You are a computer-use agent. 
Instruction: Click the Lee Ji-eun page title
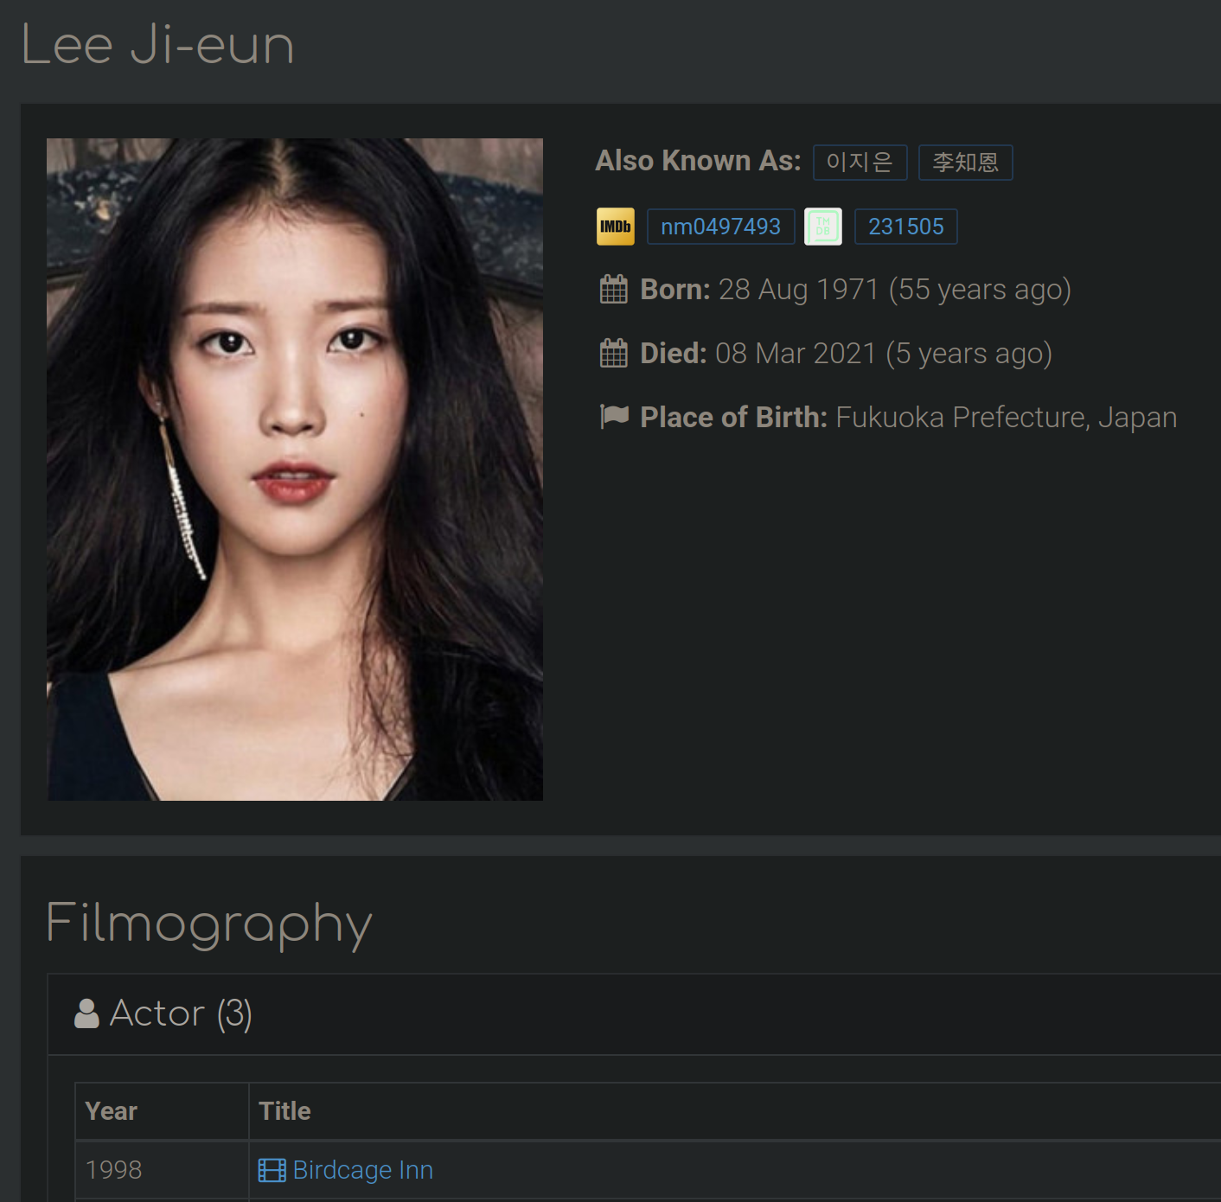point(157,45)
